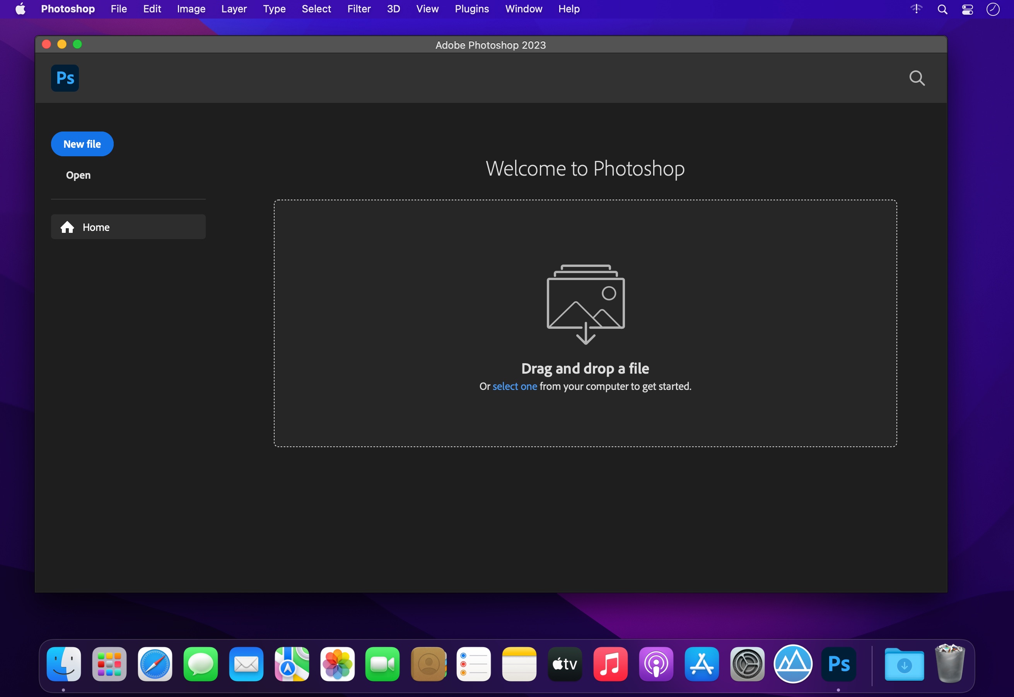
Task: Click the search icon in home panel
Action: coord(917,77)
